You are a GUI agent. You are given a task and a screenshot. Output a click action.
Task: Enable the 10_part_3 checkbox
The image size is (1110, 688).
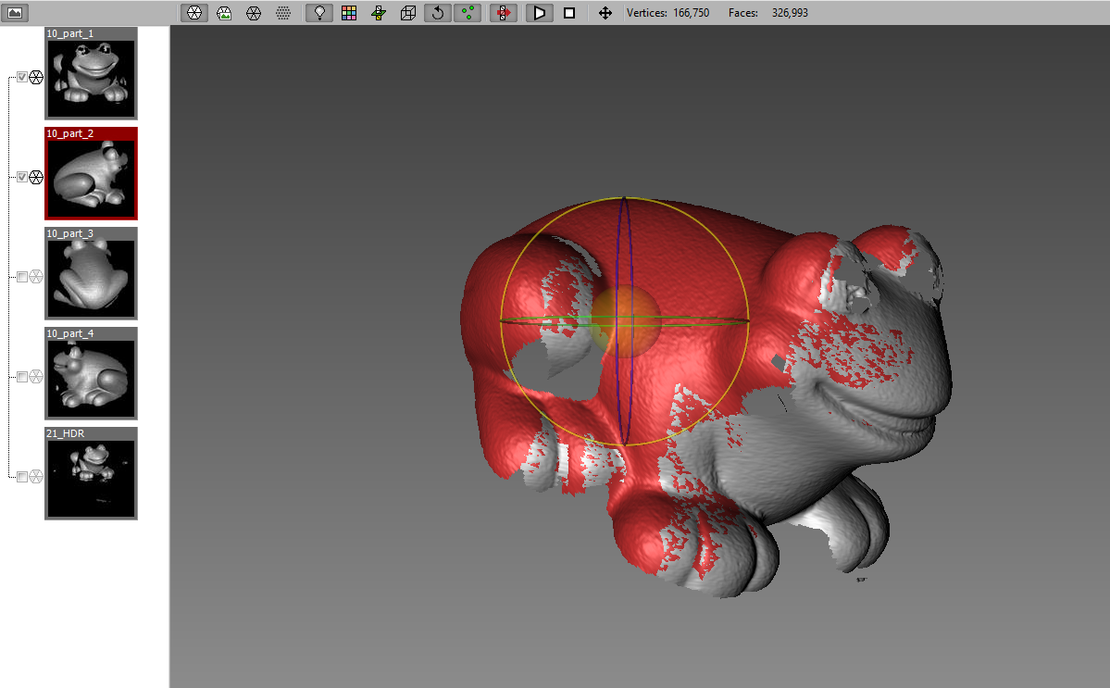[x=22, y=276]
